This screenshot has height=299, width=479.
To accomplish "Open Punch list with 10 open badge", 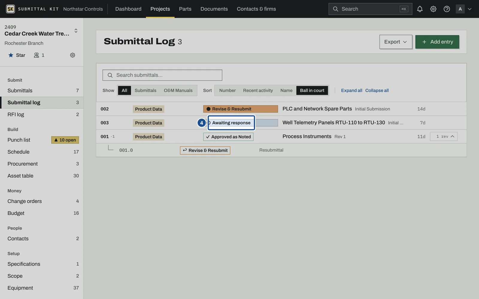I will 42,140.
